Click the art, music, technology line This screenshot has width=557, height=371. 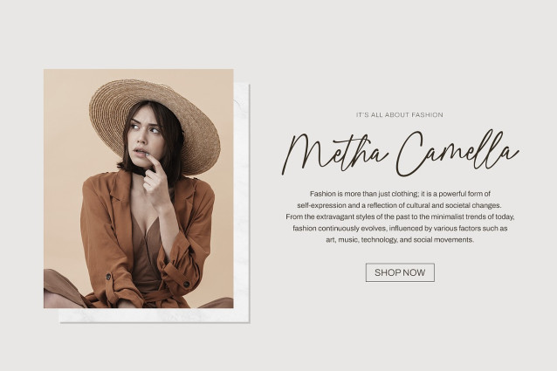click(400, 240)
